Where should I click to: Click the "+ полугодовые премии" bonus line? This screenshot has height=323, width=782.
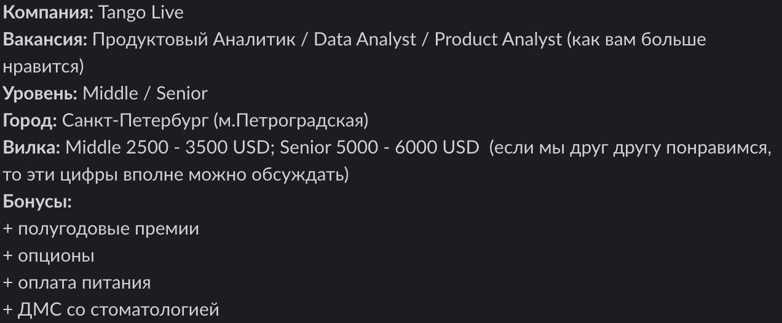tap(101, 229)
